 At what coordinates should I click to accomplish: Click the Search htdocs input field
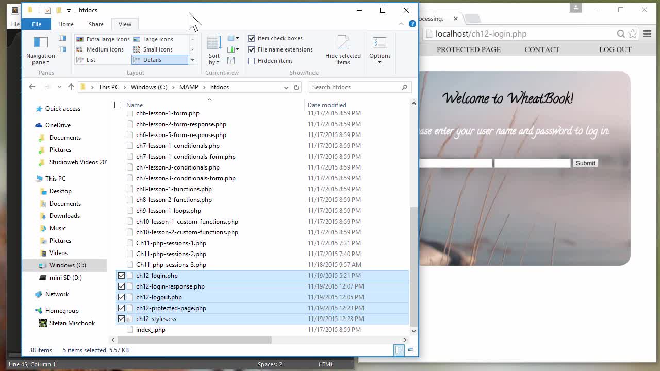(355, 87)
